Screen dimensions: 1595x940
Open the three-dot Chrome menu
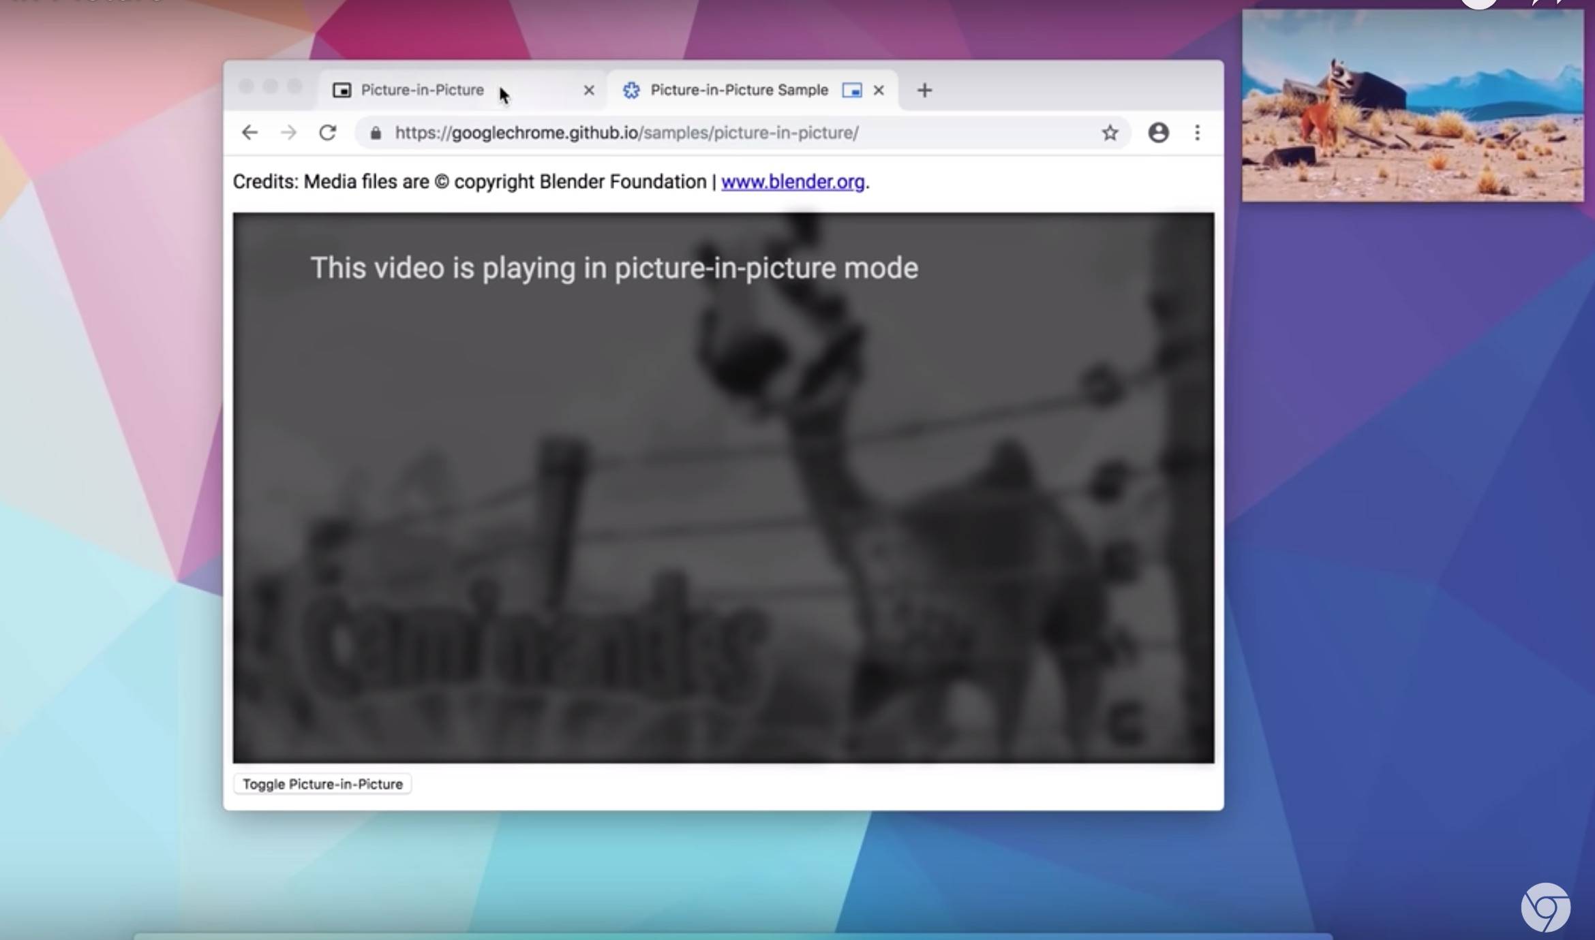[x=1197, y=133]
